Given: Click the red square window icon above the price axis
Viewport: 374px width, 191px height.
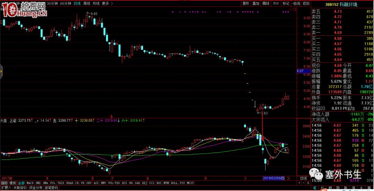Looking at the screenshot, I should (295, 9).
